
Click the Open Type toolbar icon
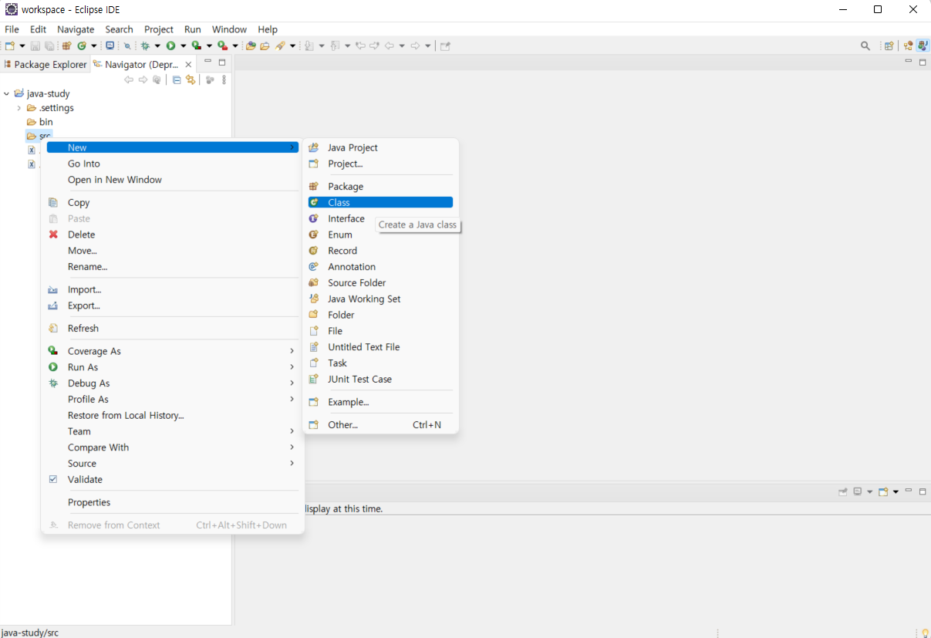click(251, 46)
